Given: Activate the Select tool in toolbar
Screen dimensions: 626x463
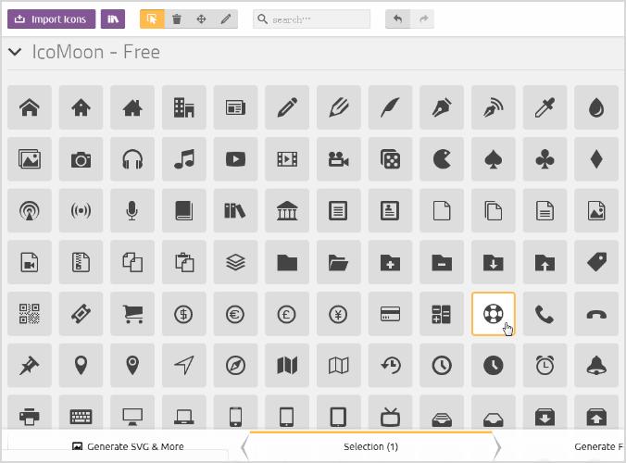Looking at the screenshot, I should 152,19.
